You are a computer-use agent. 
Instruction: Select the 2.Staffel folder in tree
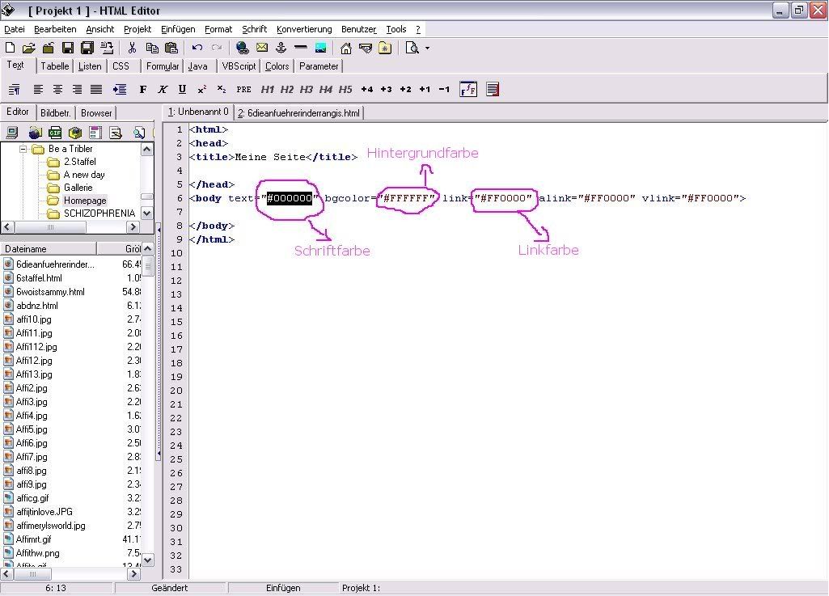80,162
